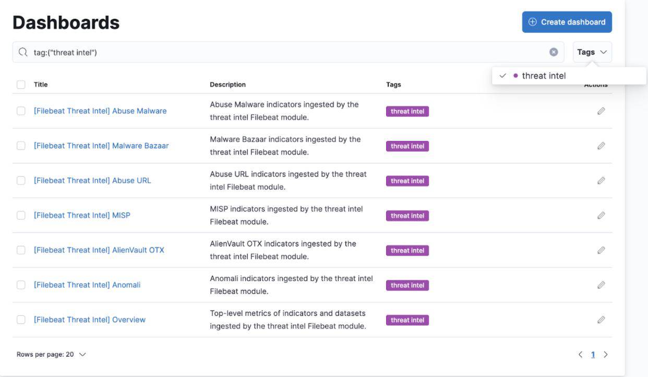
Task: Open the Tags filter dropdown
Action: pos(592,52)
